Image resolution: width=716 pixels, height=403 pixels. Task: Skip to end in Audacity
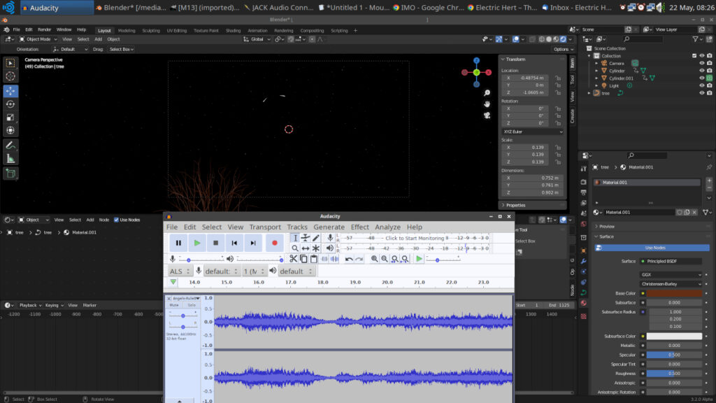click(x=253, y=243)
